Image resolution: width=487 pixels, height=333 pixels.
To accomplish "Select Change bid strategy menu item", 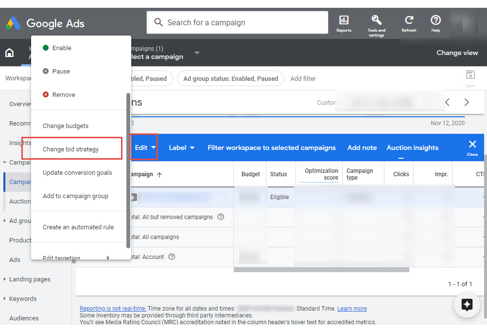I will click(x=71, y=149).
